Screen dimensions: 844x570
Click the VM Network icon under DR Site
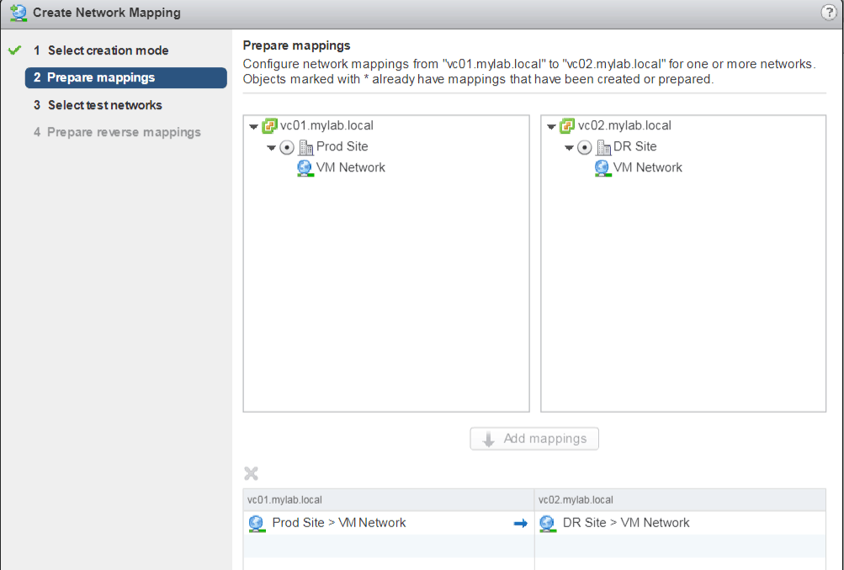[x=602, y=168]
